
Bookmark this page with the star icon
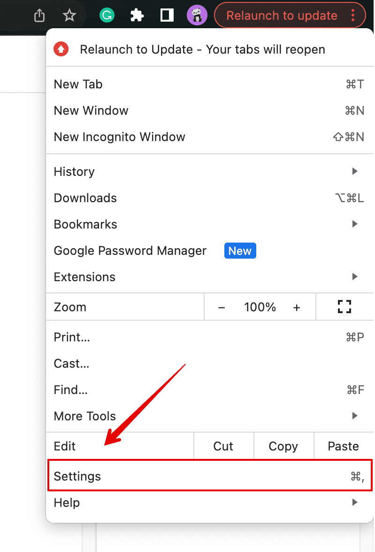click(x=69, y=16)
